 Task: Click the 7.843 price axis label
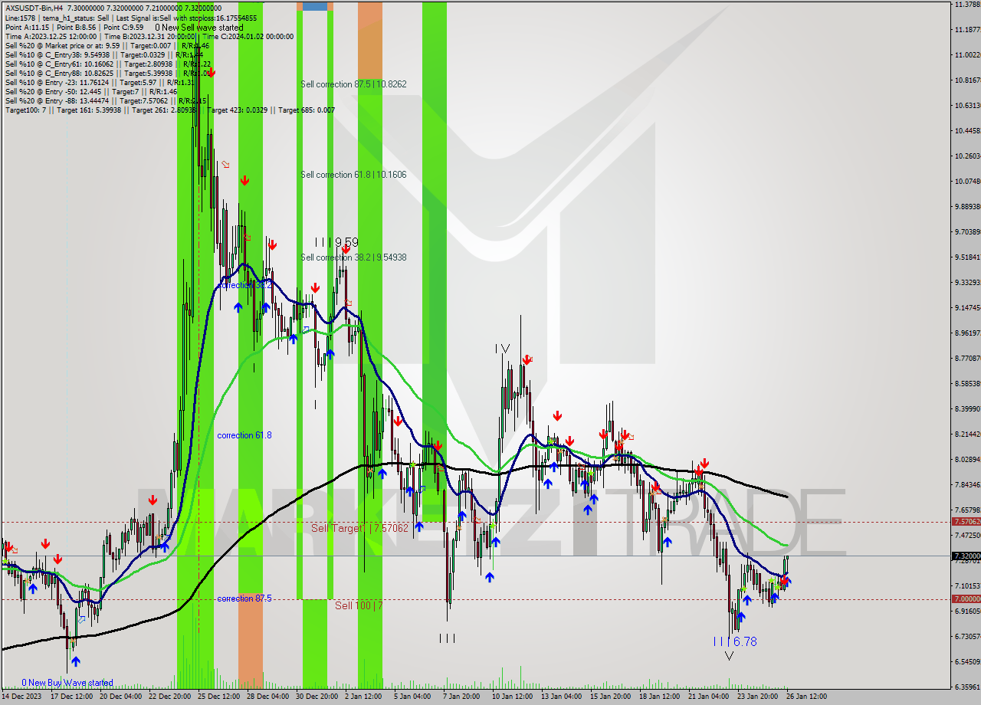click(967, 485)
